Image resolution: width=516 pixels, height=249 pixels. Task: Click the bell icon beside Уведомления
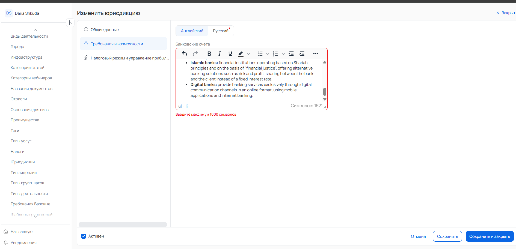point(5,242)
